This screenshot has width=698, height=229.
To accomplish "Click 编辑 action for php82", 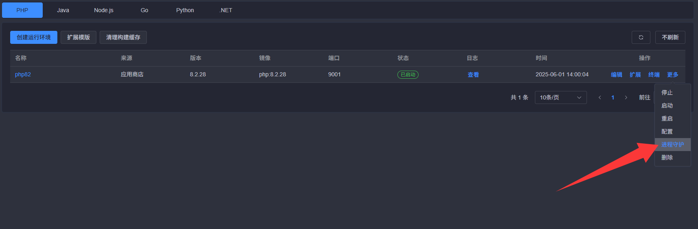I will pyautogui.click(x=616, y=75).
